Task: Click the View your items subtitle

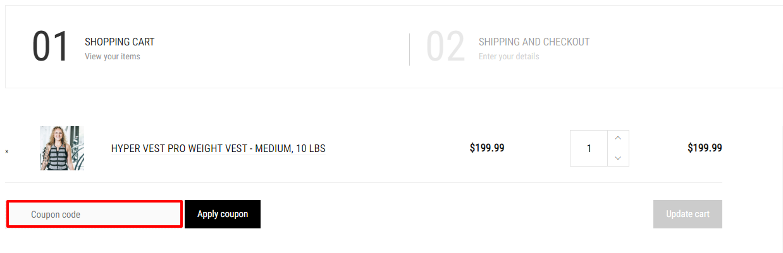Action: click(113, 57)
